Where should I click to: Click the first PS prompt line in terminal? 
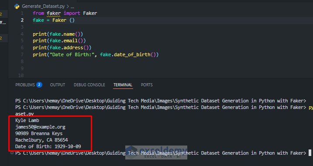[x=161, y=101]
